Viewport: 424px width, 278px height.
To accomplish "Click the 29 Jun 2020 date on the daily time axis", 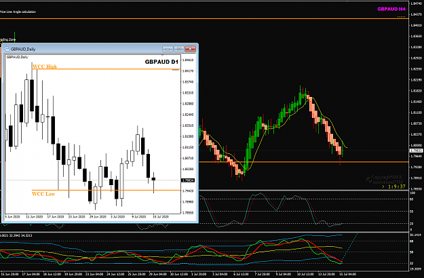I will tap(98, 217).
